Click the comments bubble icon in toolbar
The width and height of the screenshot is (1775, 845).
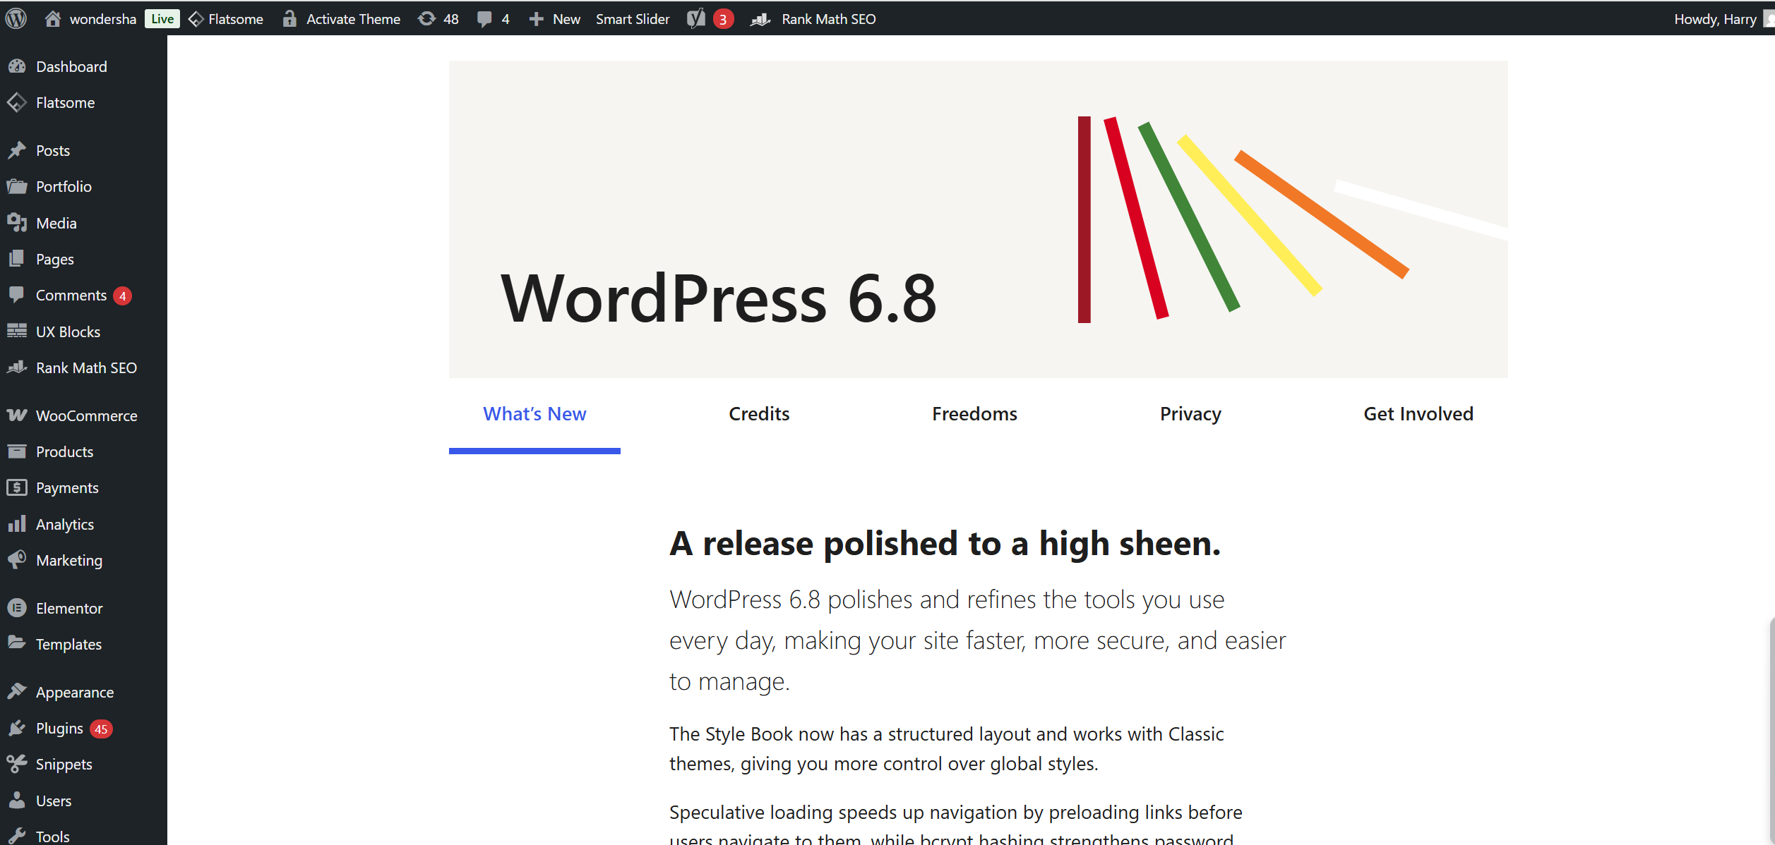coord(486,18)
